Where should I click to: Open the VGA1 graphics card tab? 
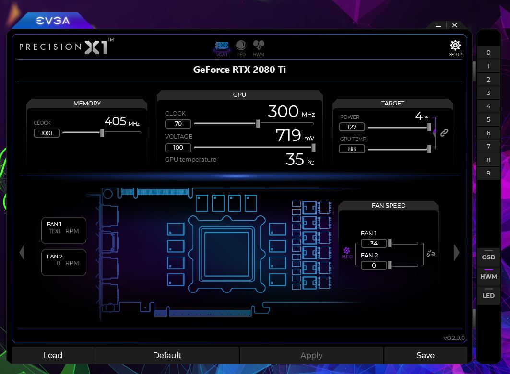[x=222, y=48]
